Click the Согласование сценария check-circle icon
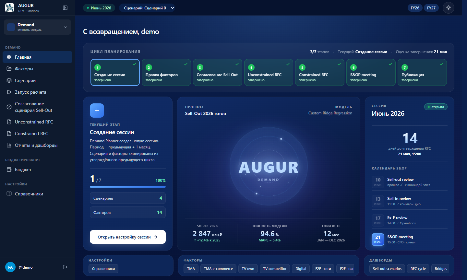This screenshot has height=280, width=467. pyautogui.click(x=9, y=107)
